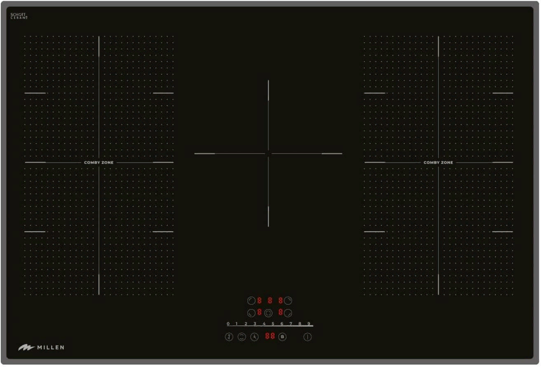Click the Millen brand logo
The width and height of the screenshot is (541, 367).
[x=41, y=347]
